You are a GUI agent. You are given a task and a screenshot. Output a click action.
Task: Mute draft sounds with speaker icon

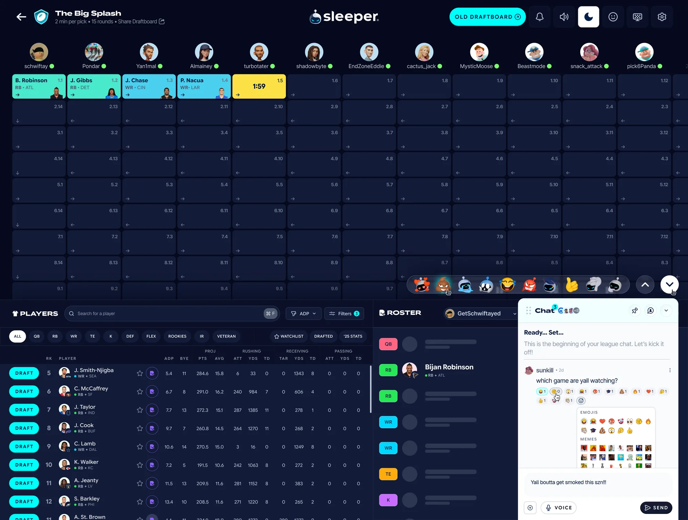pyautogui.click(x=564, y=17)
